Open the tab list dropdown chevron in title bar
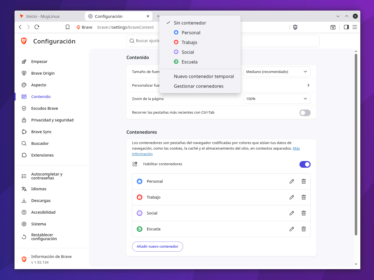The height and width of the screenshot is (280, 374). click(338, 16)
